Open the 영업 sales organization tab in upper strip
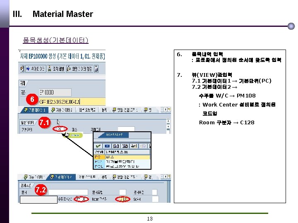The height and width of the screenshot is (223, 298). 125,110
